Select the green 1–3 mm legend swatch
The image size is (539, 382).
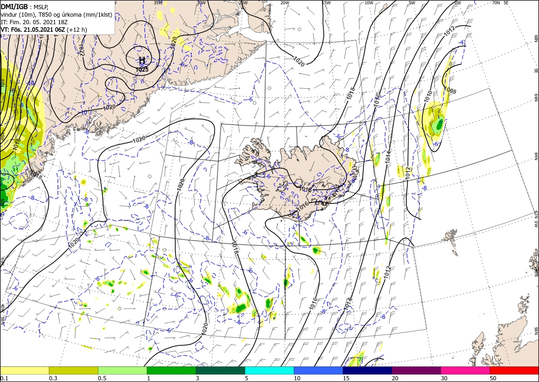(171, 370)
